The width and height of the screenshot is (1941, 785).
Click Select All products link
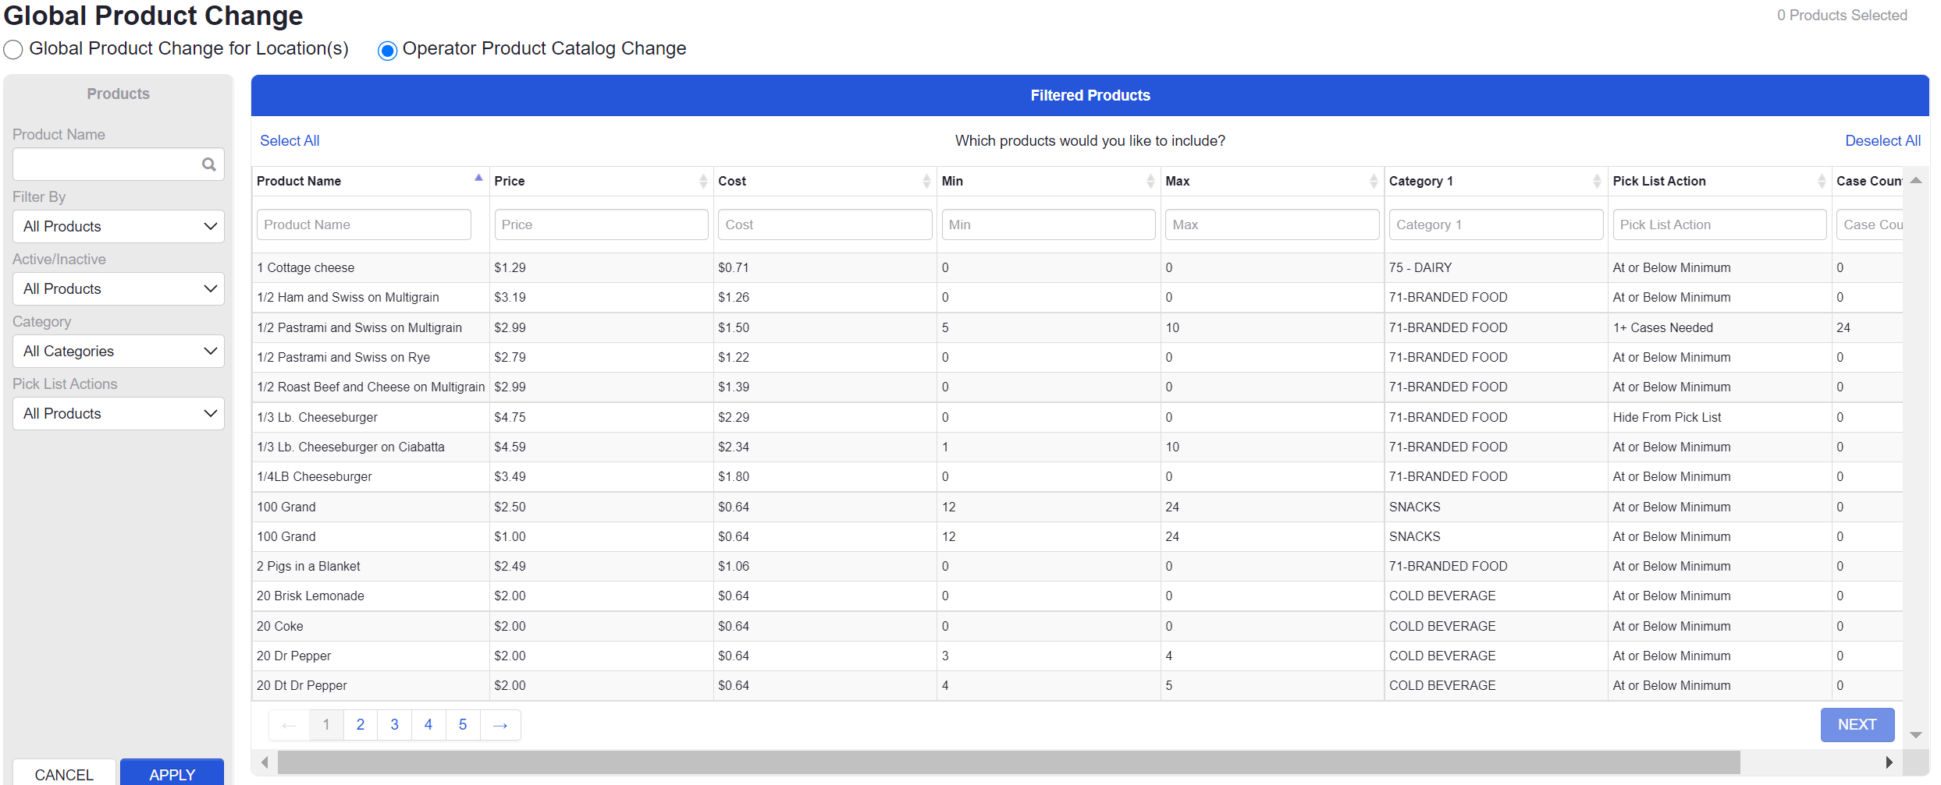tap(290, 140)
